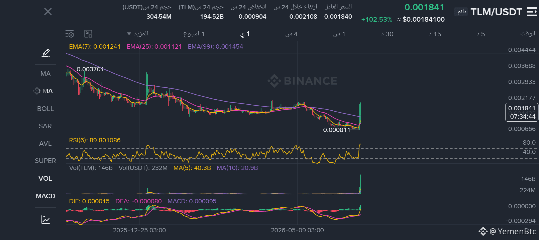The width and height of the screenshot is (539, 240).
Task: Toggle the BOLL indicator
Action: [x=45, y=109]
